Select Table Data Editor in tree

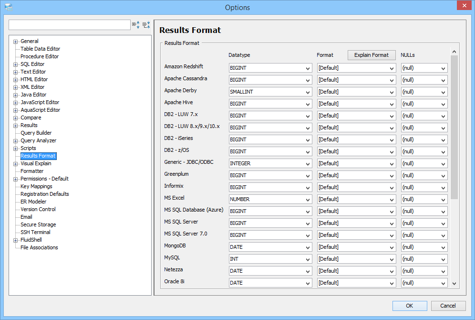40,49
